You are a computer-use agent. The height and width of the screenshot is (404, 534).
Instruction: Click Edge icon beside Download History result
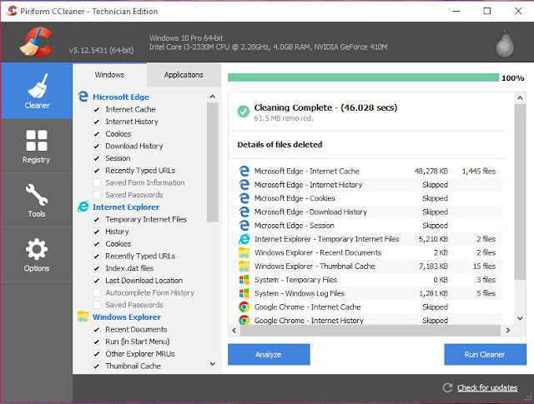(244, 212)
